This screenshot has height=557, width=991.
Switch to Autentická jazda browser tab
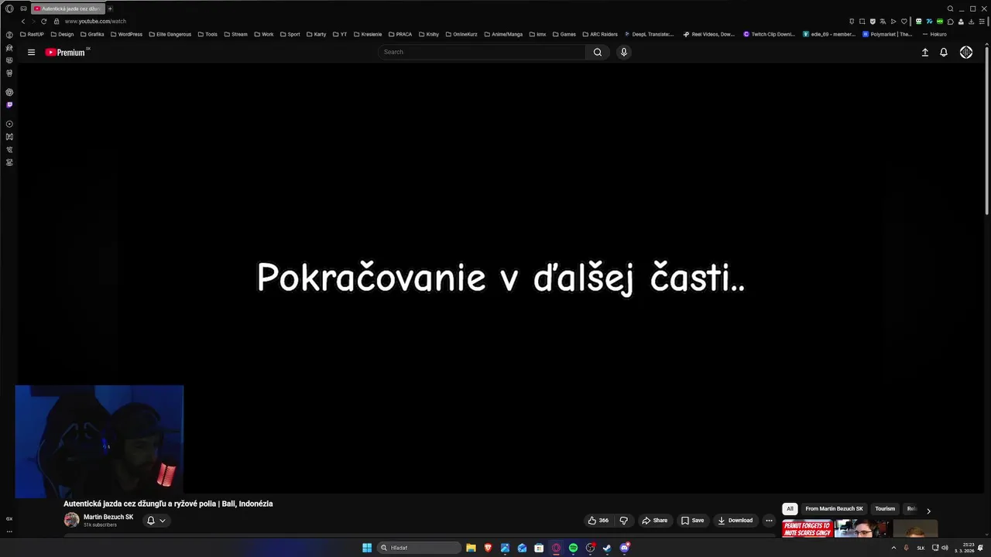[x=67, y=9]
